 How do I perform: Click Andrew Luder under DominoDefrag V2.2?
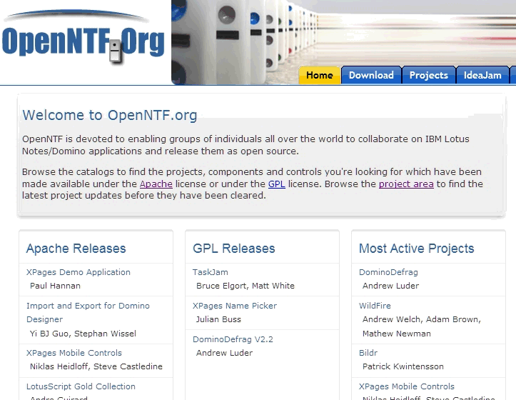click(x=224, y=353)
